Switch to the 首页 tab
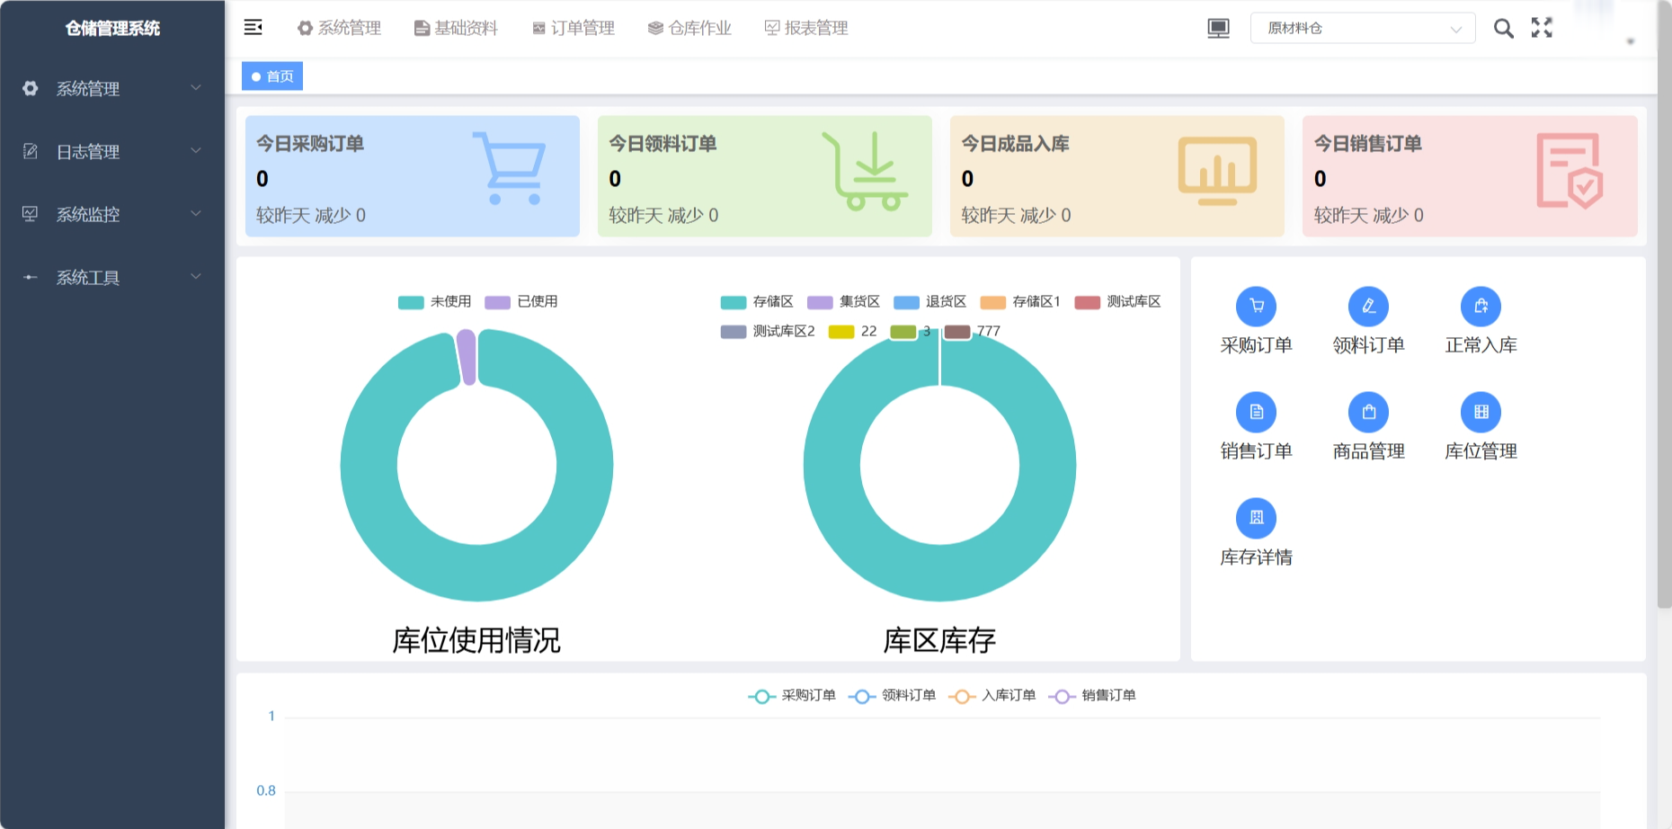 (272, 76)
